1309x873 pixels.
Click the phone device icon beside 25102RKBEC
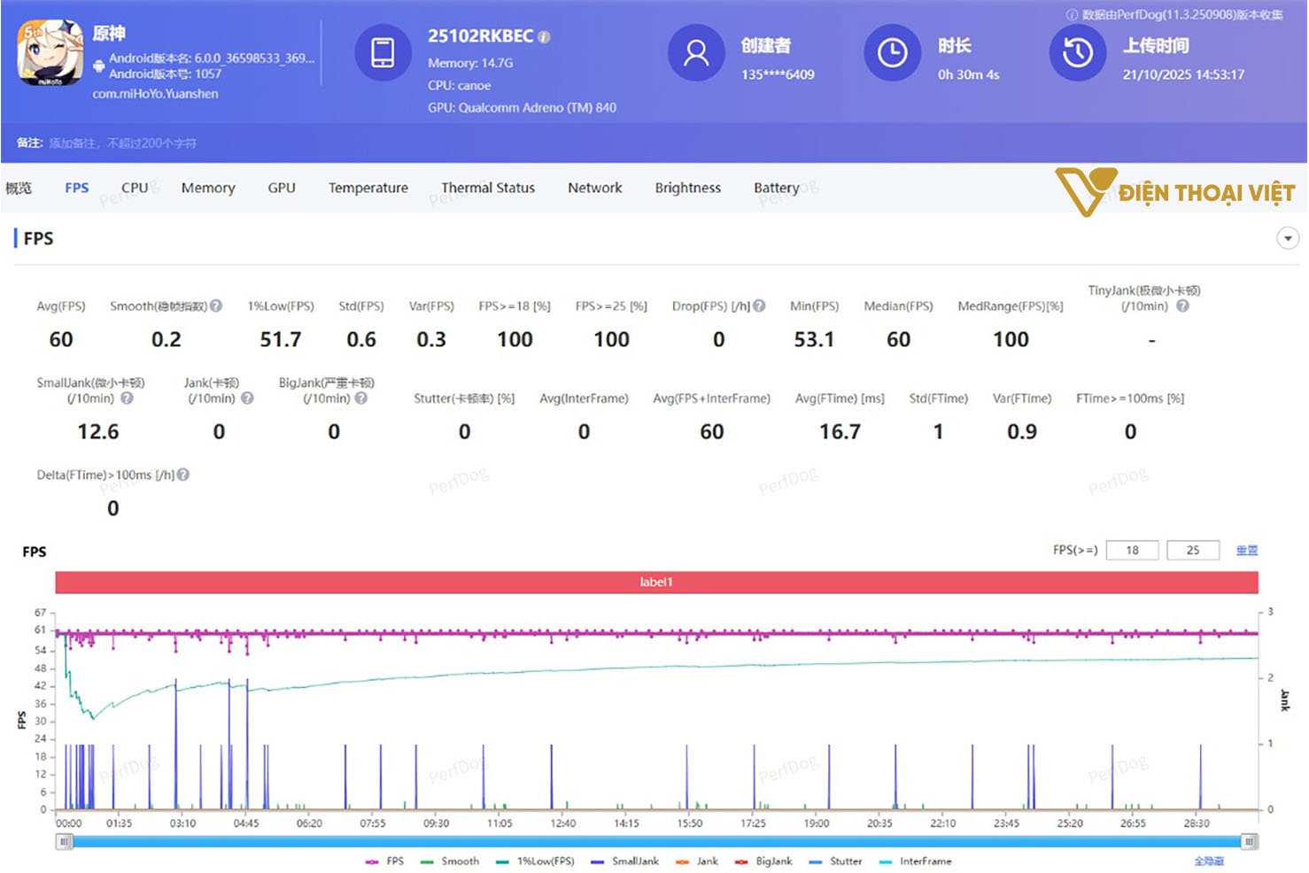click(383, 53)
